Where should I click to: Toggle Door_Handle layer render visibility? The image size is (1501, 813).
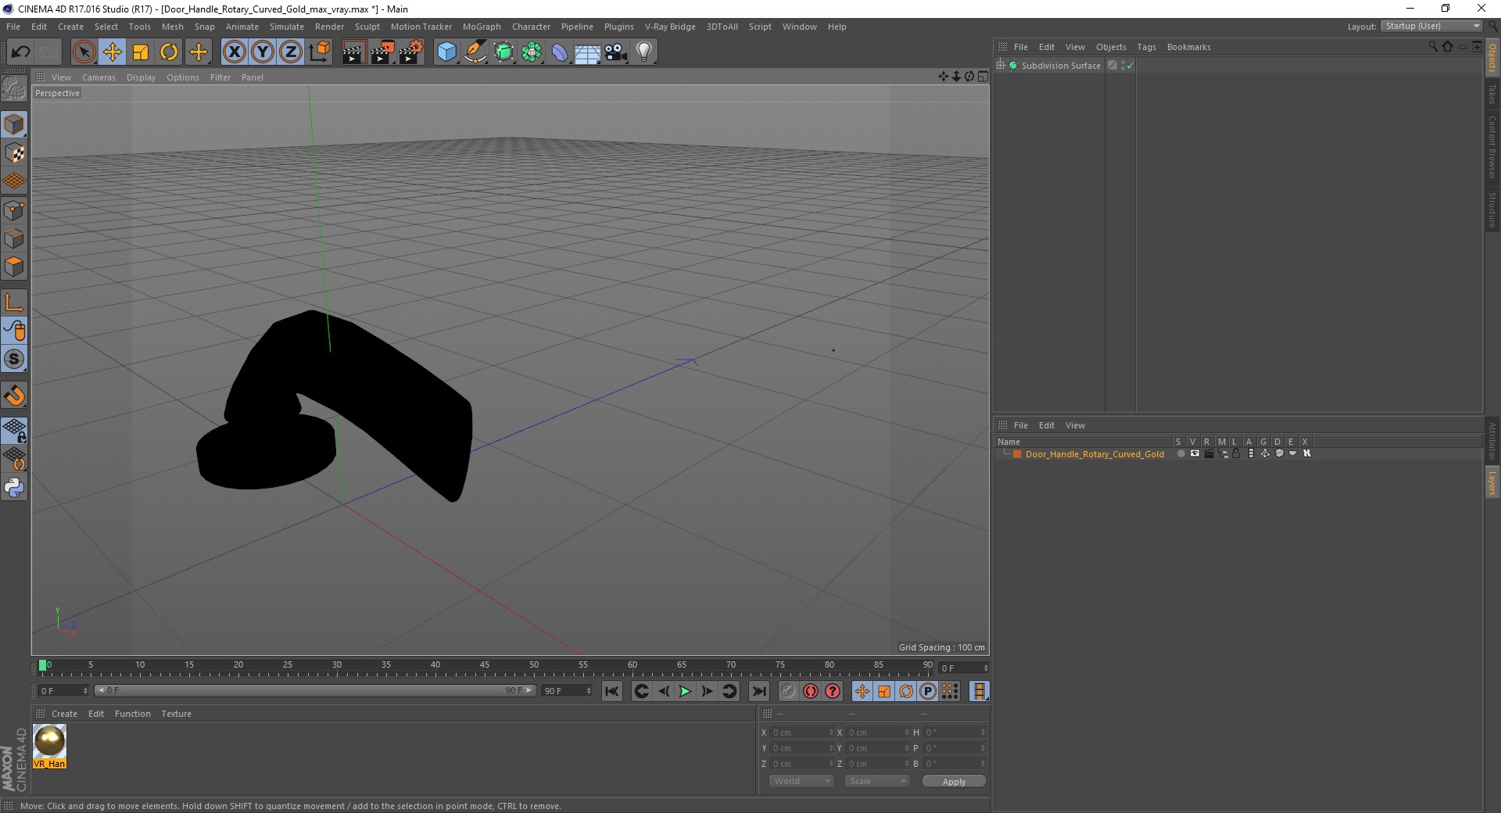tap(1209, 453)
